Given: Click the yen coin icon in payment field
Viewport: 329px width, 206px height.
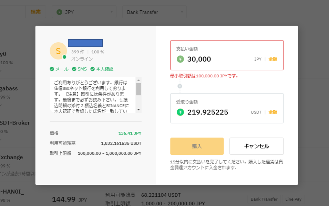Looking at the screenshot, I should tap(180, 59).
